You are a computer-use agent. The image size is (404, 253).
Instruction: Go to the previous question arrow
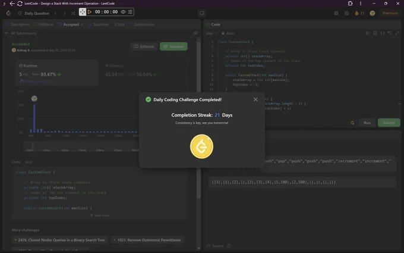(56, 13)
